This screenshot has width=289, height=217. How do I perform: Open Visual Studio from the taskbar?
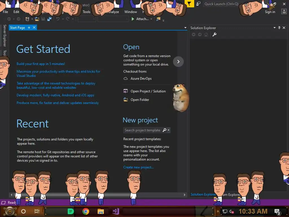[x=116, y=211]
